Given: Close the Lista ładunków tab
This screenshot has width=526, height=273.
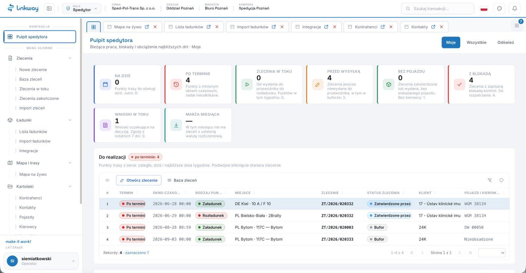Looking at the screenshot, I should 217,27.
